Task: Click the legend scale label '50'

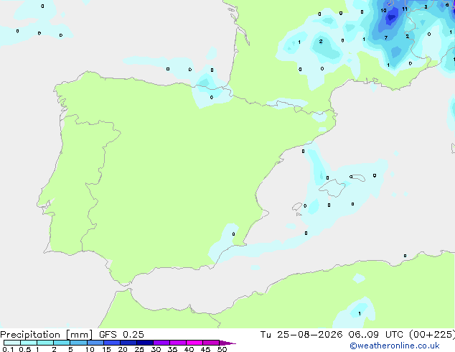Action: (x=222, y=349)
